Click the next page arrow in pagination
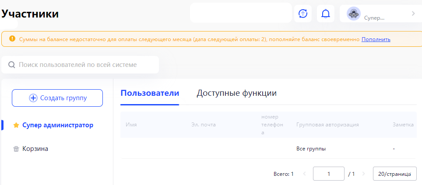Viewport: 422px width, 185px height. (x=364, y=174)
